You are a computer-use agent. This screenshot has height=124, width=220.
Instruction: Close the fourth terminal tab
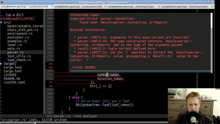(212, 7)
